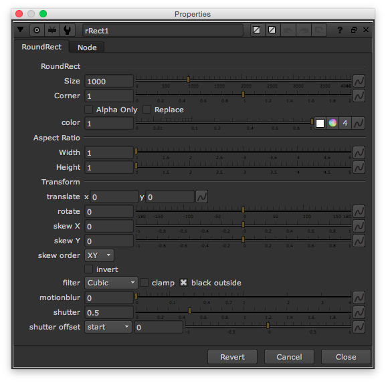Click the center-node target icon

(37, 30)
